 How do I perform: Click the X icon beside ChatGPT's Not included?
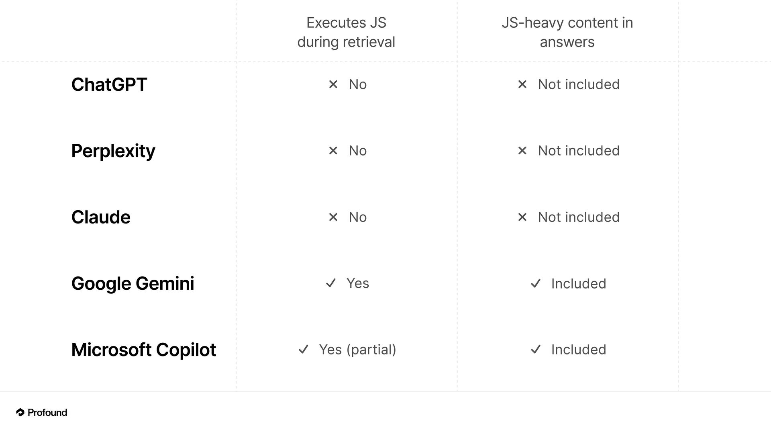[522, 84]
